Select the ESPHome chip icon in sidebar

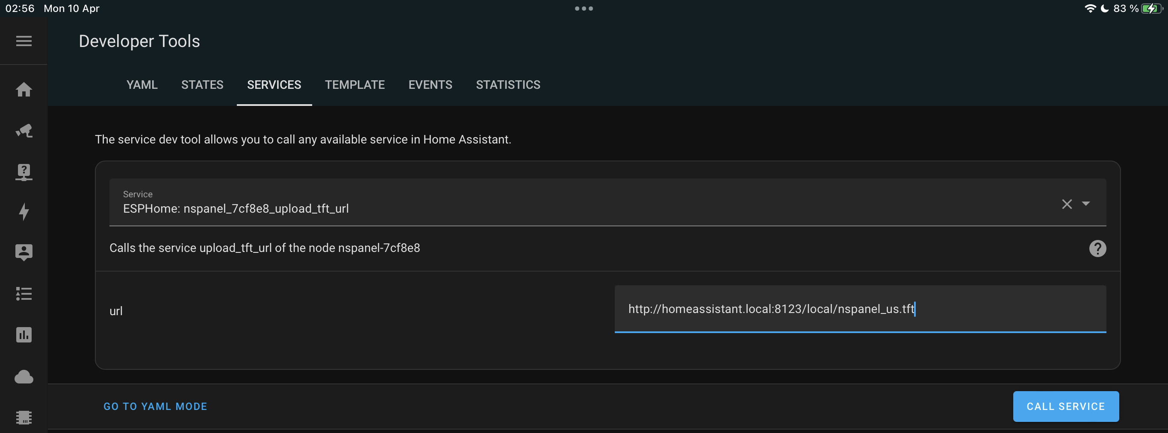point(23,418)
